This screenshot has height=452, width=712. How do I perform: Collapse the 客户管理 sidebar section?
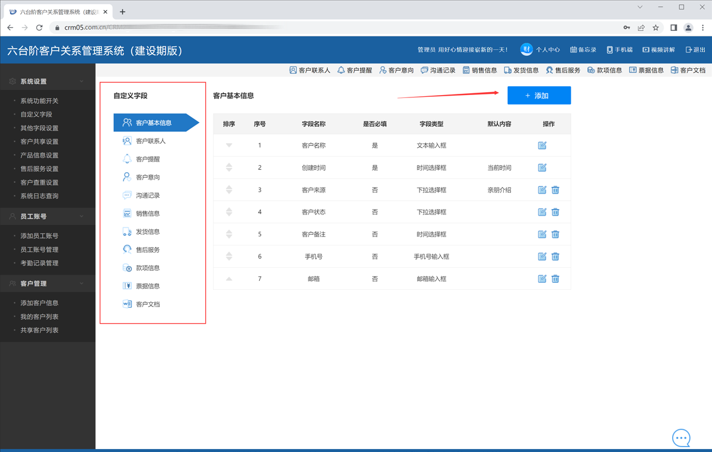coord(47,283)
